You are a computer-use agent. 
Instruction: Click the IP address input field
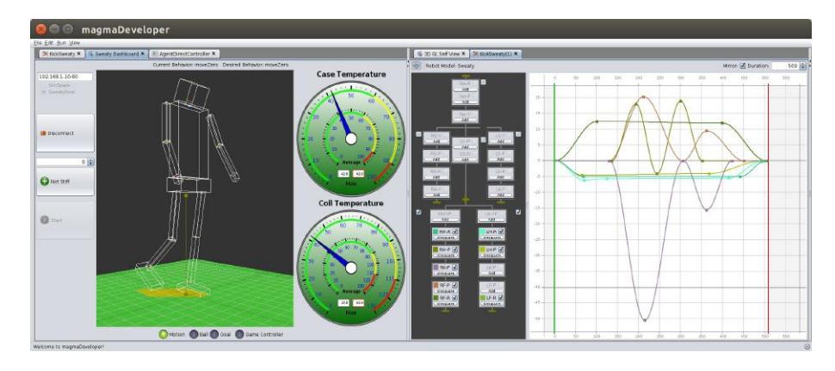pyautogui.click(x=65, y=77)
